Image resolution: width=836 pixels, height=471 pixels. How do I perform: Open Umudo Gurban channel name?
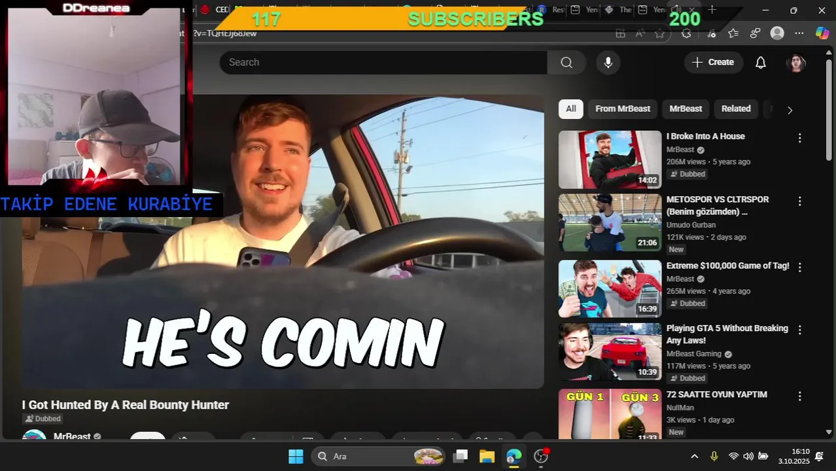(x=691, y=225)
